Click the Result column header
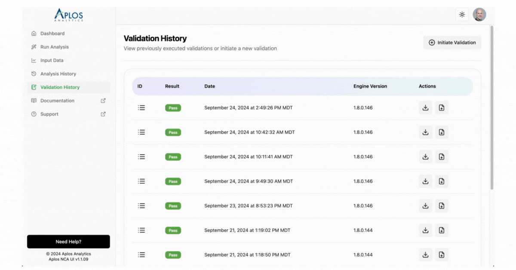The width and height of the screenshot is (516, 270). 172,86
